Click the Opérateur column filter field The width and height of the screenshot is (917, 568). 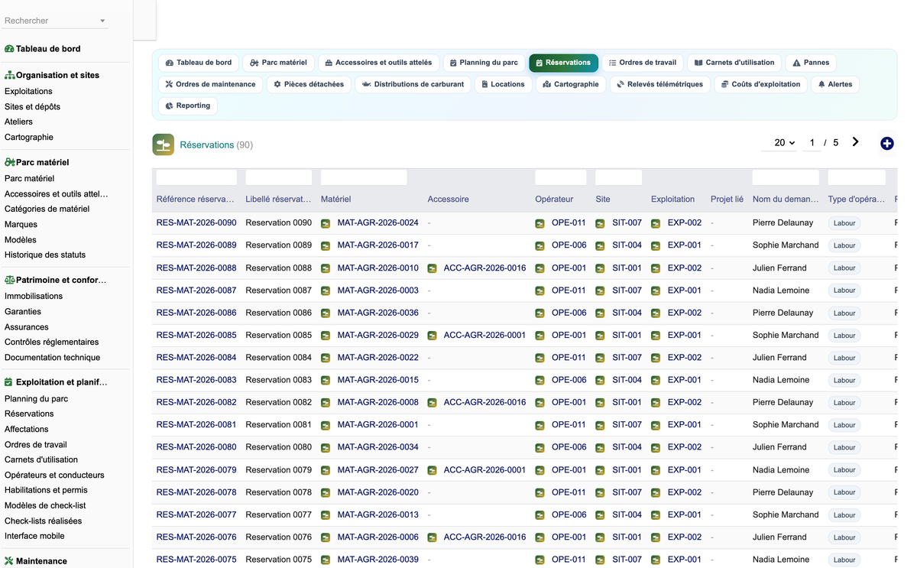561,177
